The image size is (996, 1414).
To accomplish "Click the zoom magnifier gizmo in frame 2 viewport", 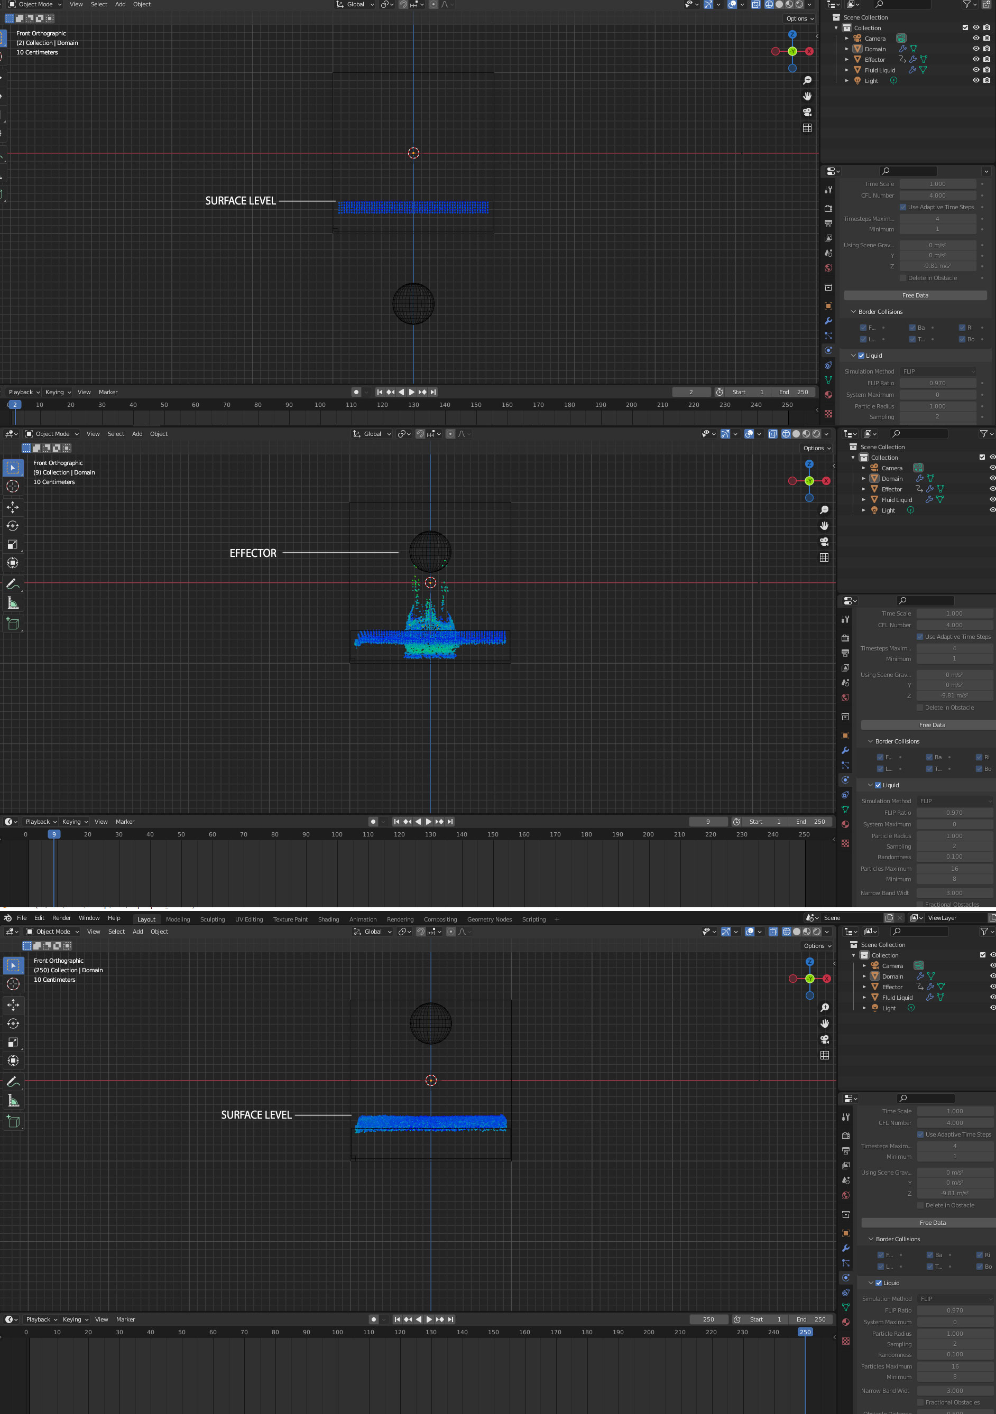I will click(x=807, y=81).
